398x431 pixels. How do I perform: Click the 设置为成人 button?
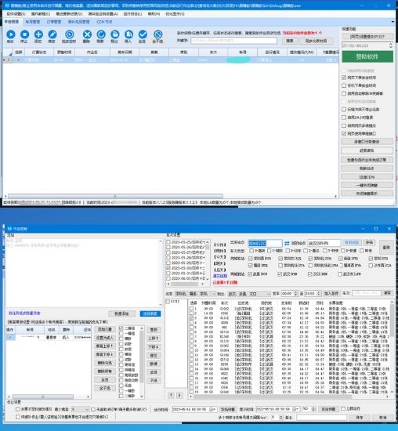click(104, 338)
